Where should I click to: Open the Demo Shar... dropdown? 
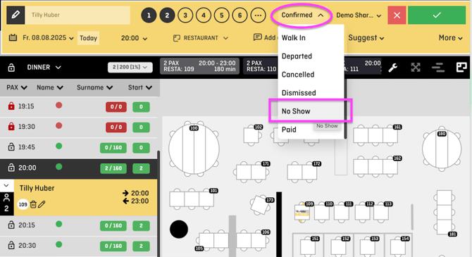coord(359,15)
